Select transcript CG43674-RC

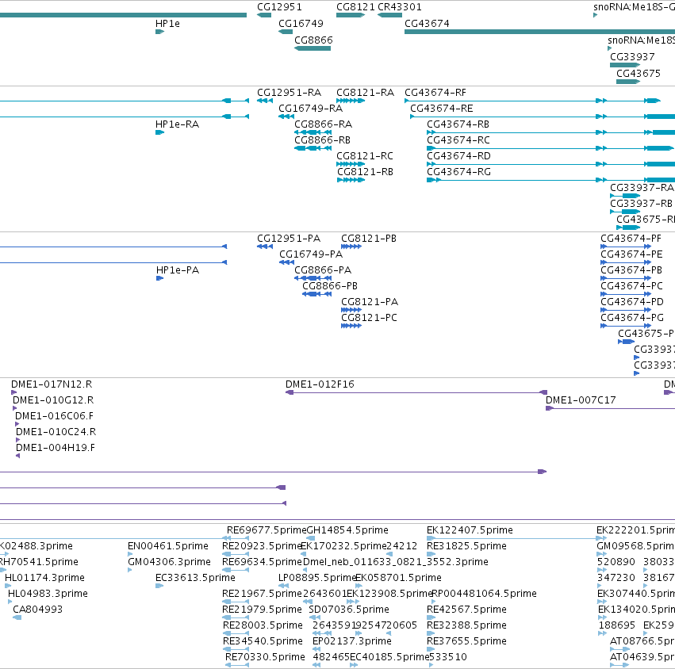point(550,148)
